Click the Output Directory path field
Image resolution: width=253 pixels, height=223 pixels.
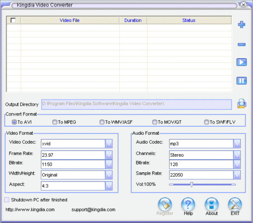[x=136, y=105]
